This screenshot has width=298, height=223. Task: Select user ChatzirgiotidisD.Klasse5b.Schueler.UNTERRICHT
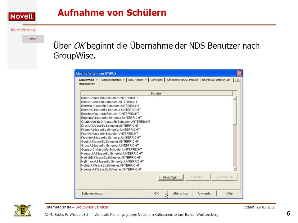click(x=116, y=122)
